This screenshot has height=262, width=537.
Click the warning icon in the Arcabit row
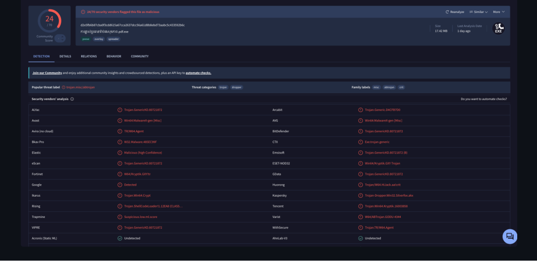point(360,110)
